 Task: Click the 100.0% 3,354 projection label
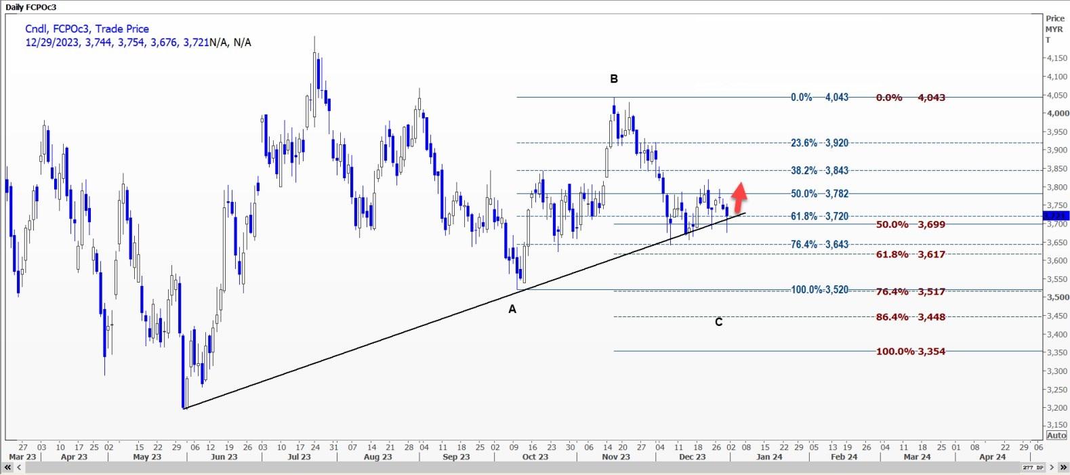(x=910, y=352)
